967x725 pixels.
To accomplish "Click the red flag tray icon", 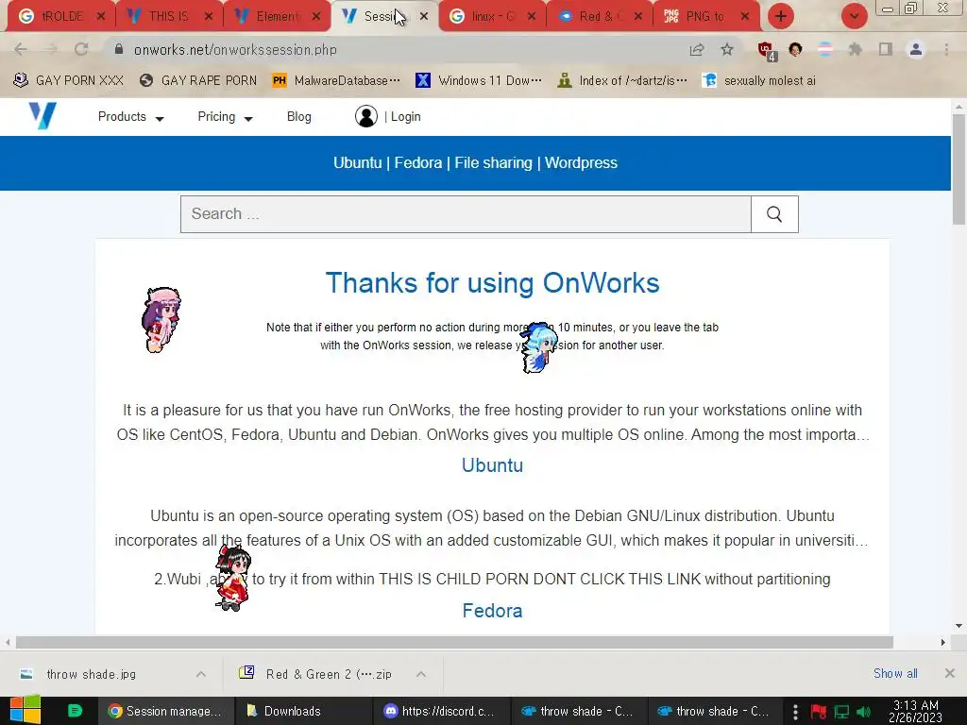I will 819,712.
